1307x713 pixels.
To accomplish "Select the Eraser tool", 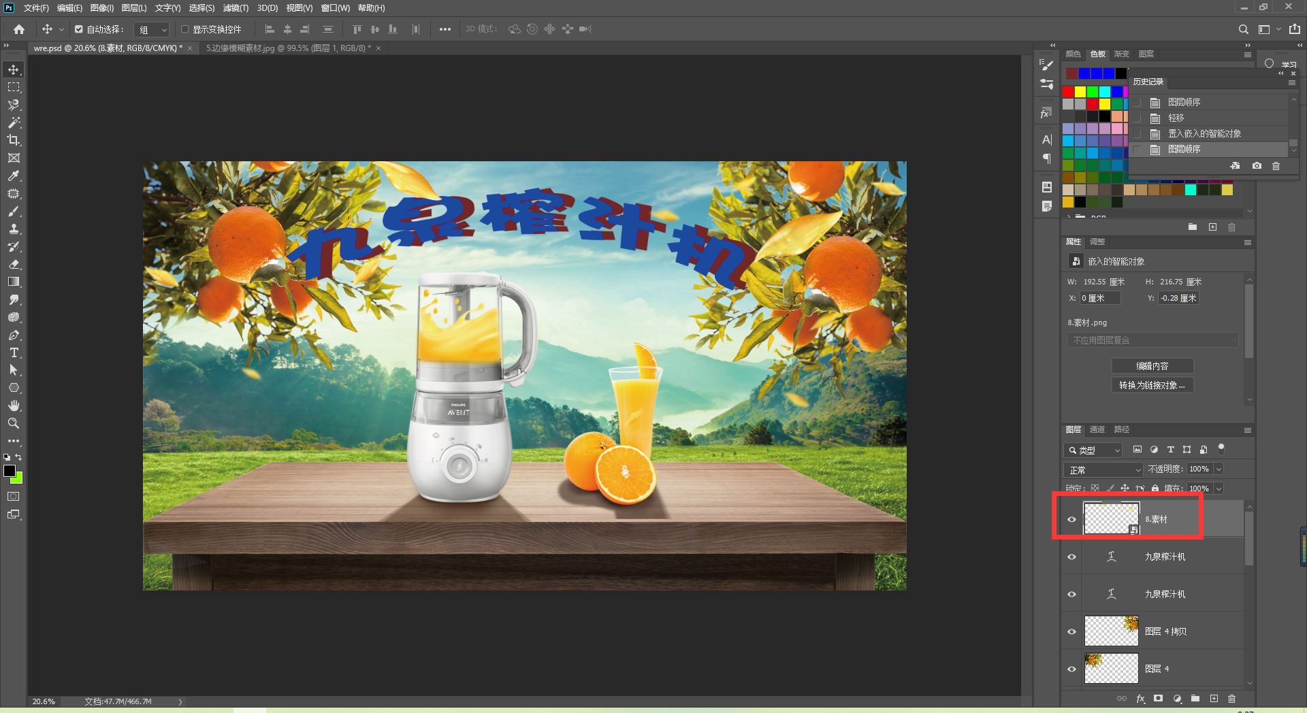I will click(14, 264).
